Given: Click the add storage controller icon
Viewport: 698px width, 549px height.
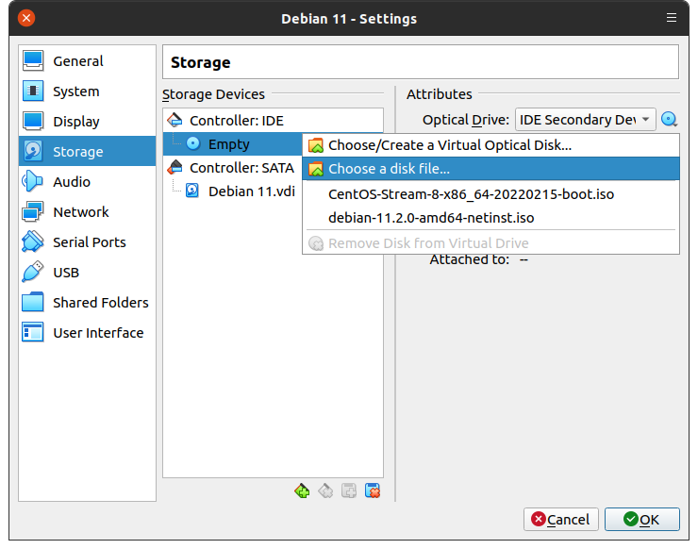Looking at the screenshot, I should point(302,491).
